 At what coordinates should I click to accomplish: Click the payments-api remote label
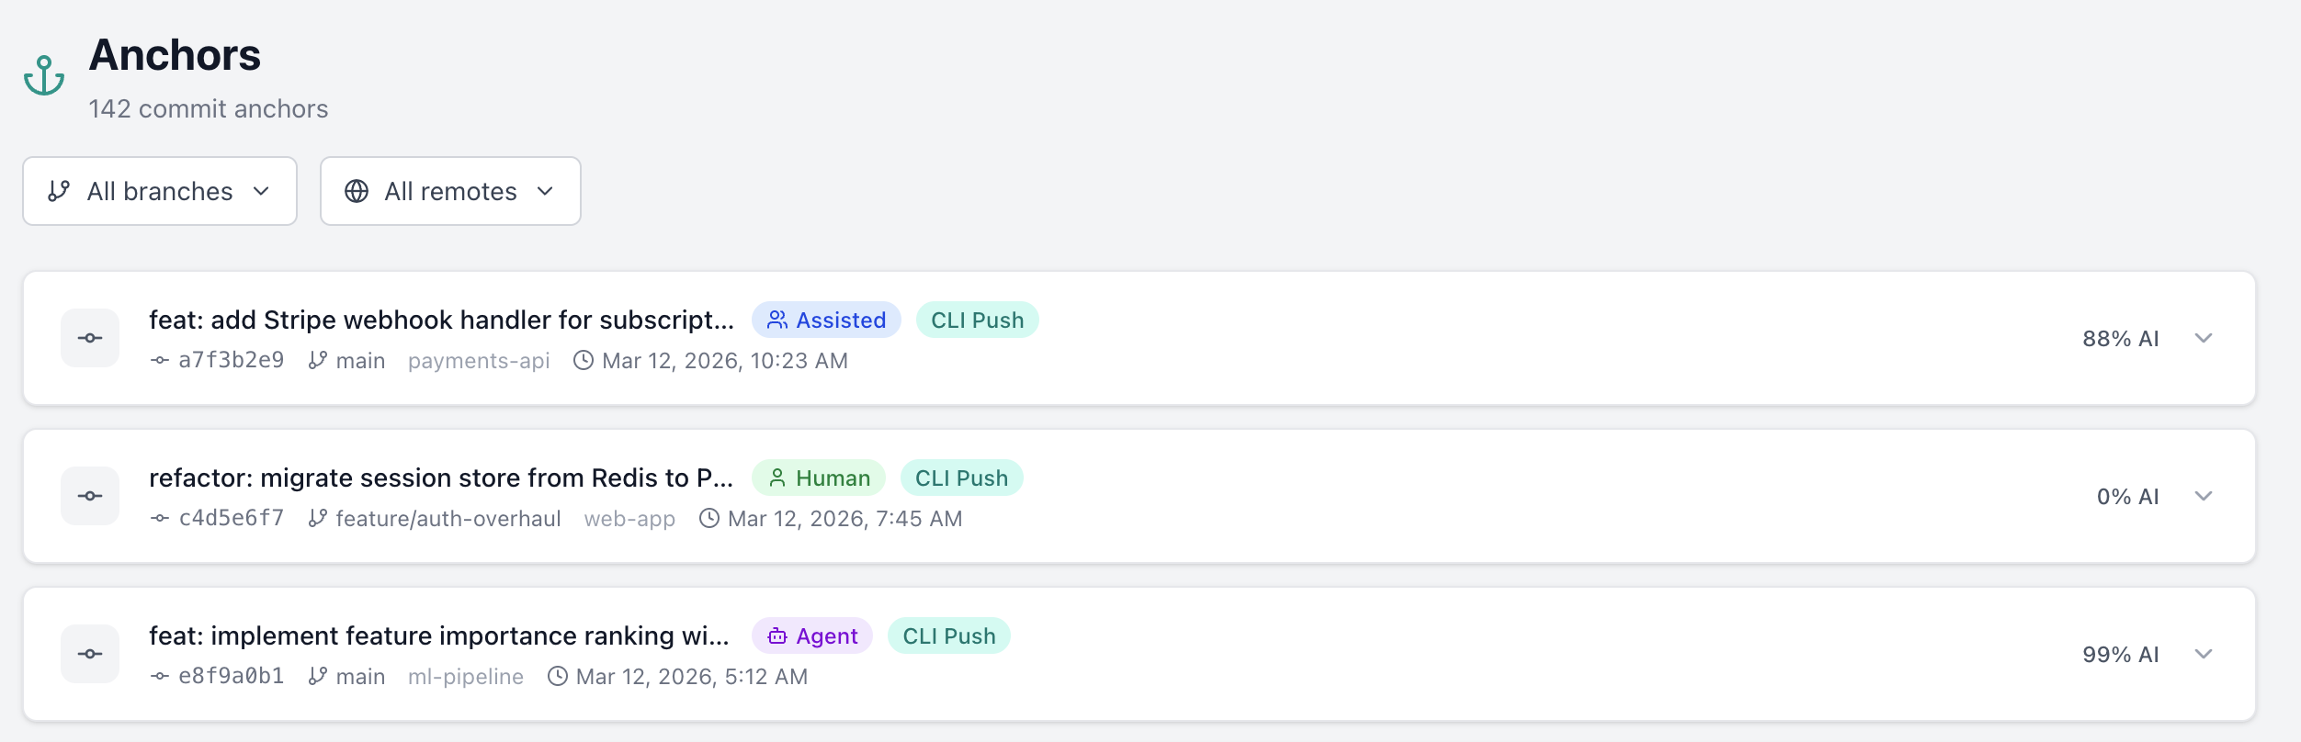(x=479, y=361)
